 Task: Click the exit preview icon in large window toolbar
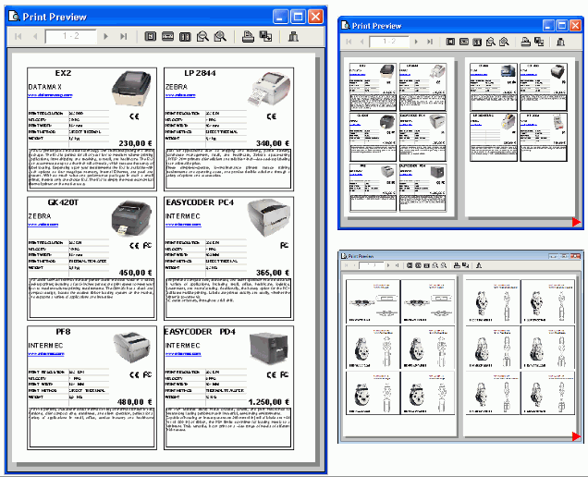[293, 36]
